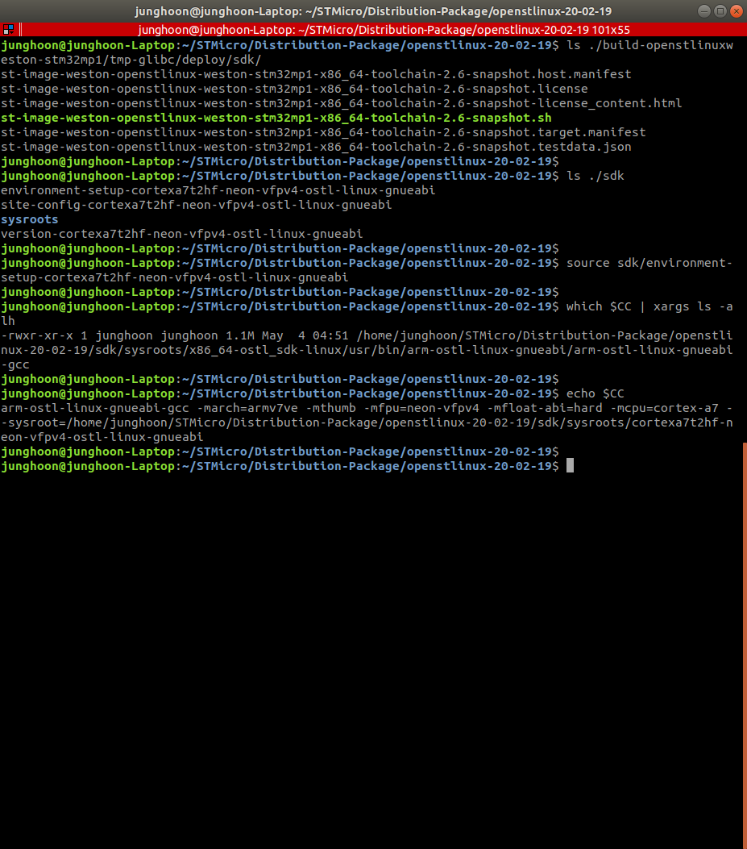Click the cursor block at the last prompt

point(570,466)
